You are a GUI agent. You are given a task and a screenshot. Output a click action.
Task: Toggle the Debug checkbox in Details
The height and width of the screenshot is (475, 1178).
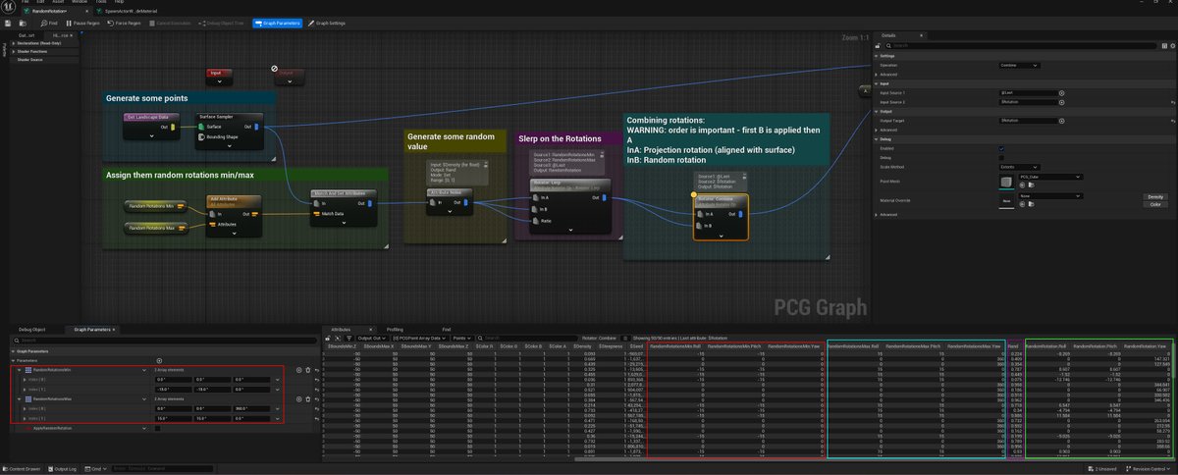tap(1001, 157)
